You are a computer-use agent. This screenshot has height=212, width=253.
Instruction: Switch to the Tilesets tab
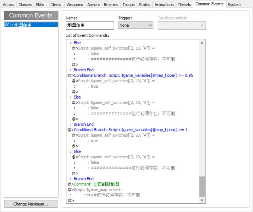pos(184,5)
